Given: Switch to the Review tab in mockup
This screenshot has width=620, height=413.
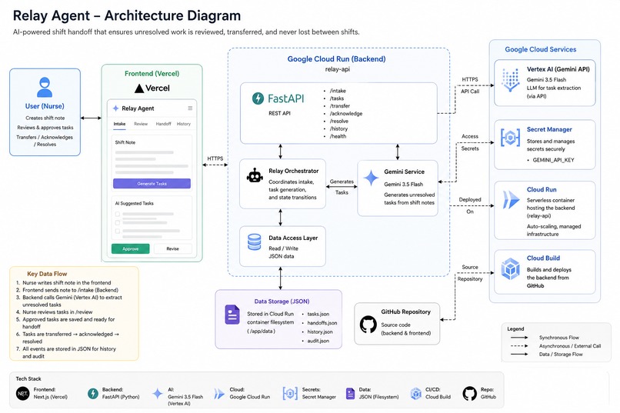Looking at the screenshot, I should pos(141,124).
